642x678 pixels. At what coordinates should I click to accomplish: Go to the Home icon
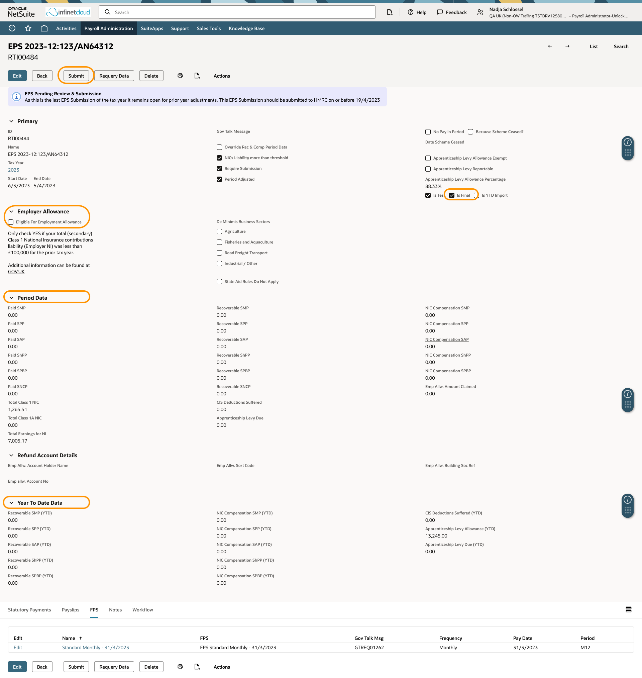coord(44,28)
